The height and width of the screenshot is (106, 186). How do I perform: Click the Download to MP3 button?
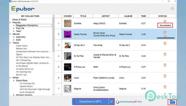click(90, 101)
